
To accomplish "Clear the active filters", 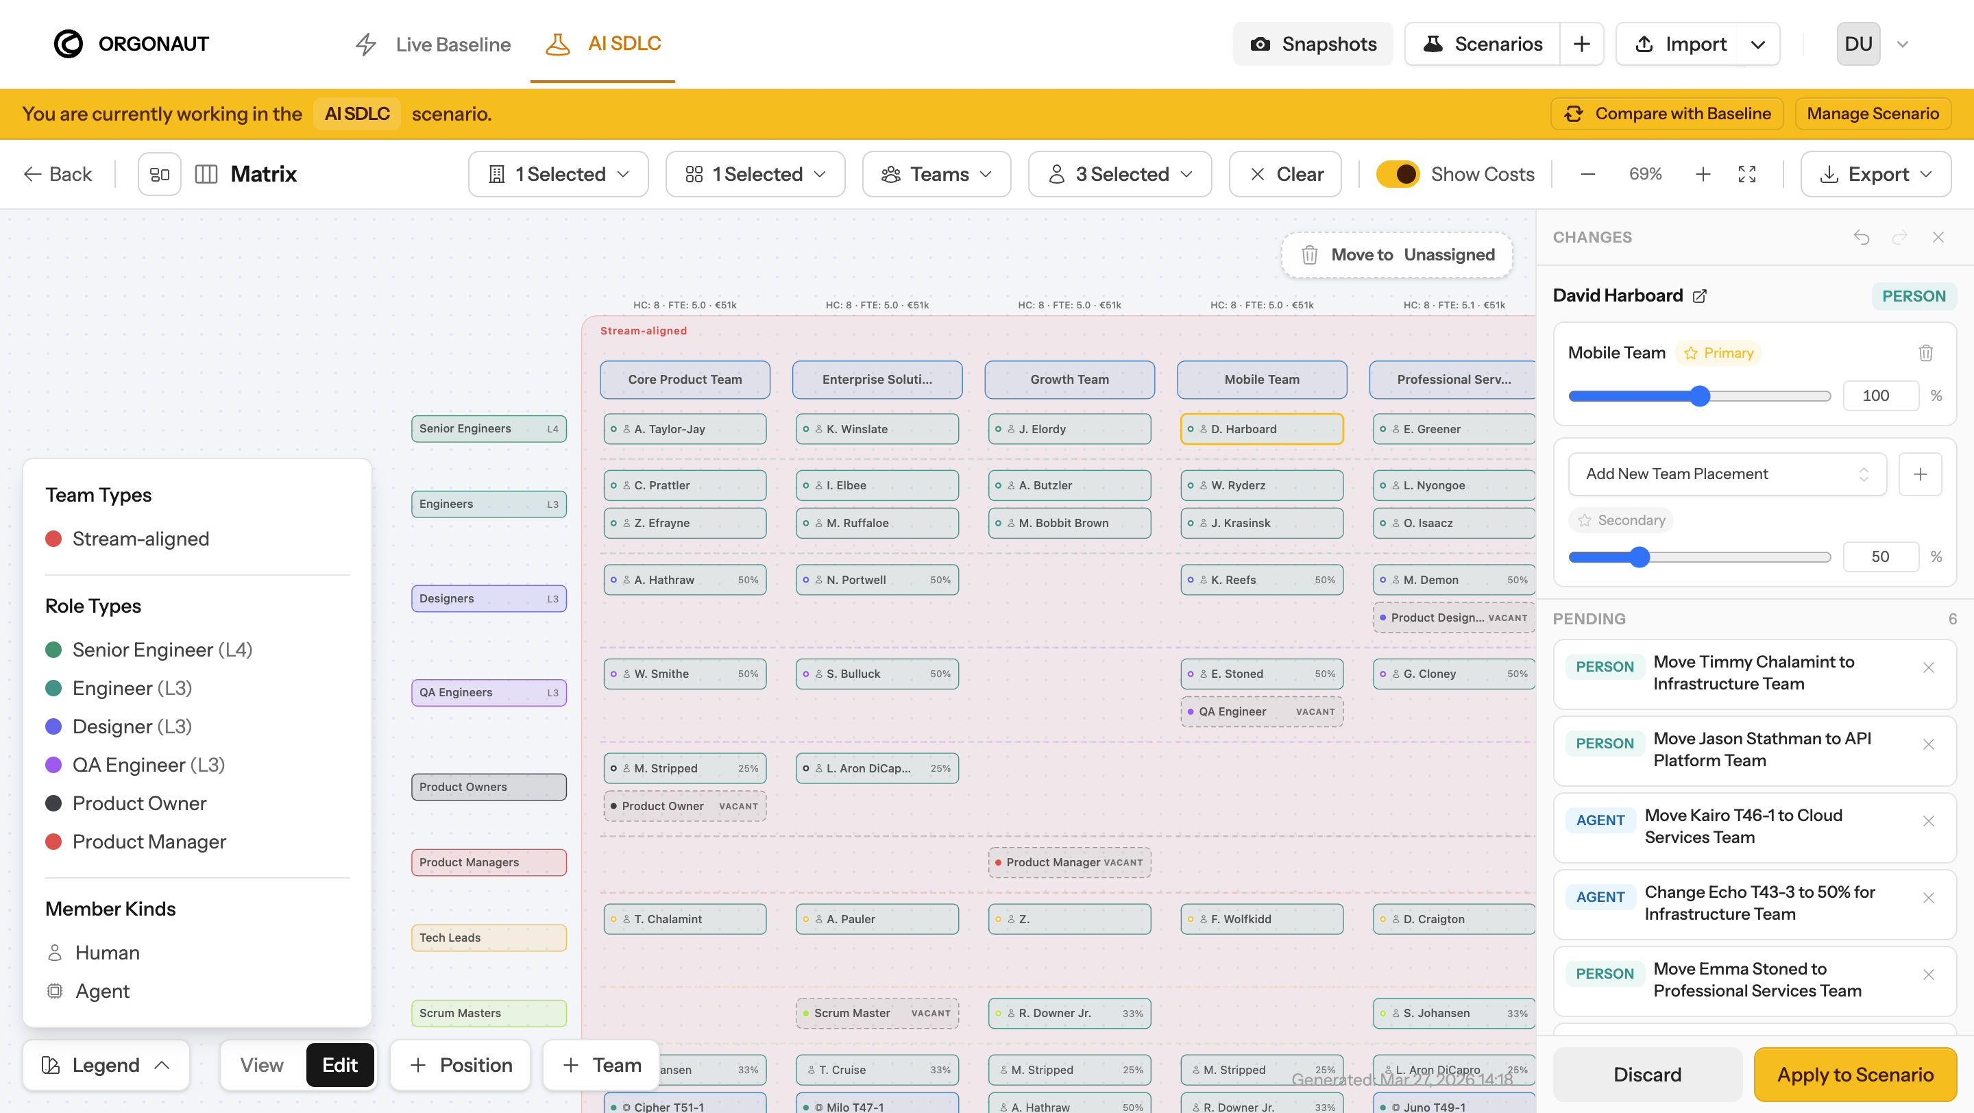I will click(1285, 175).
